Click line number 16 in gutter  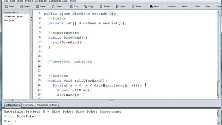(x=39, y=85)
